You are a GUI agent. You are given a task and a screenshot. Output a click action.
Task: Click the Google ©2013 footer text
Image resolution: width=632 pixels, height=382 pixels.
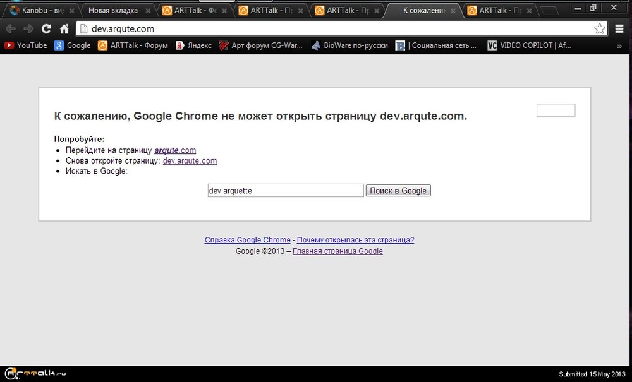[260, 251]
